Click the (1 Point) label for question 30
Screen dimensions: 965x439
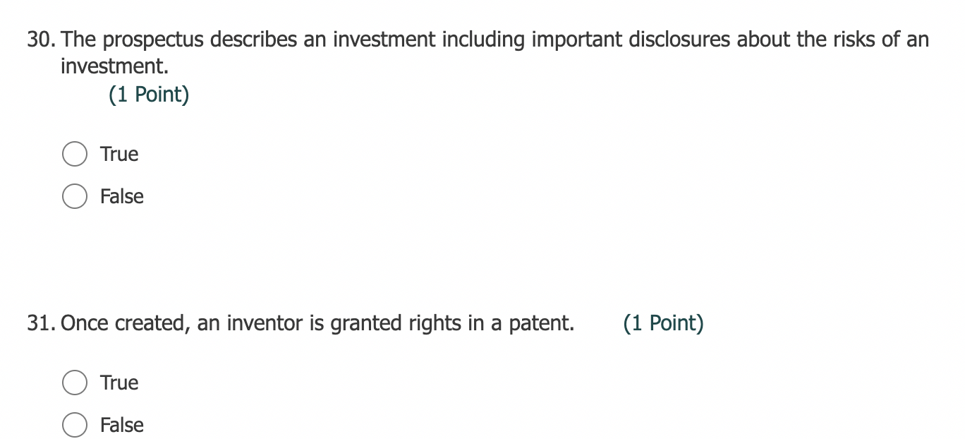pos(150,94)
